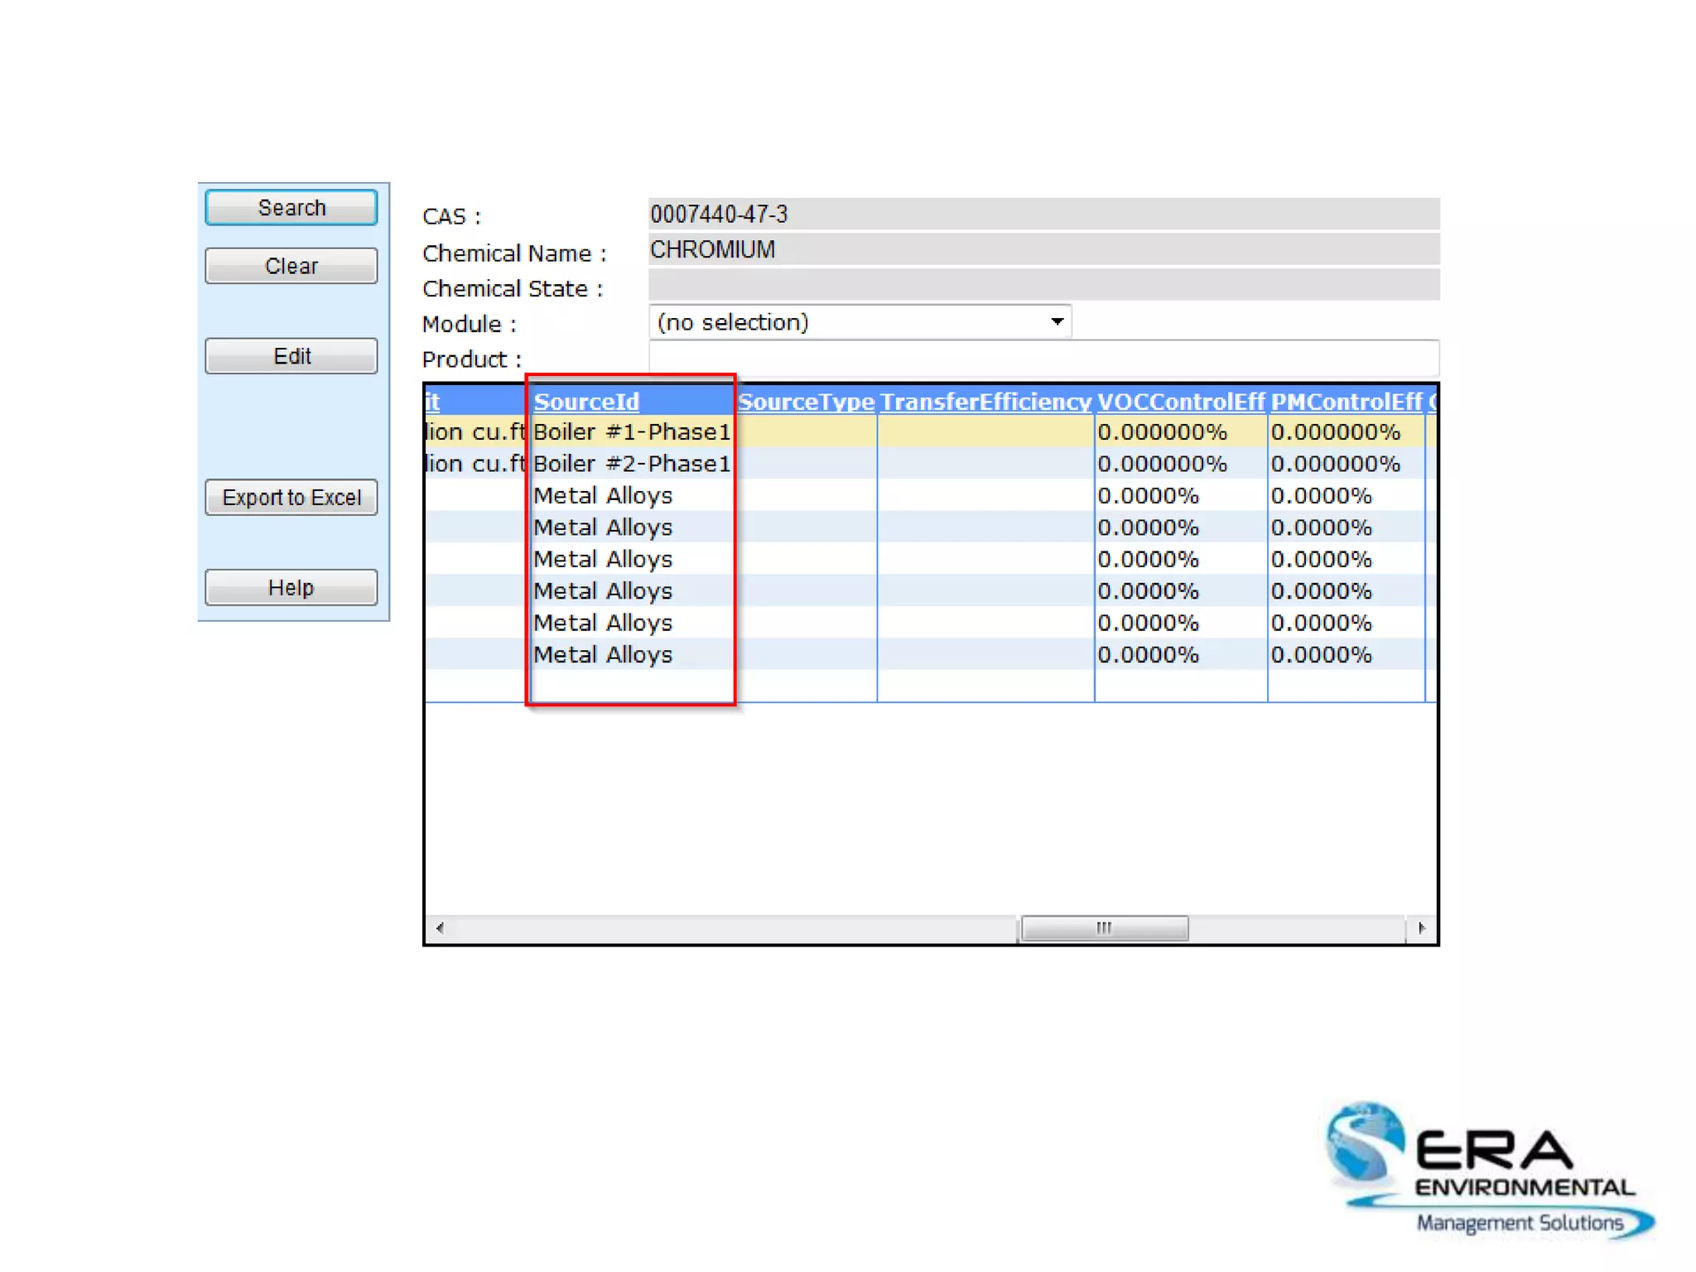Select the Boiler #2-Phase1 row
The width and height of the screenshot is (1696, 1272).
(632, 464)
